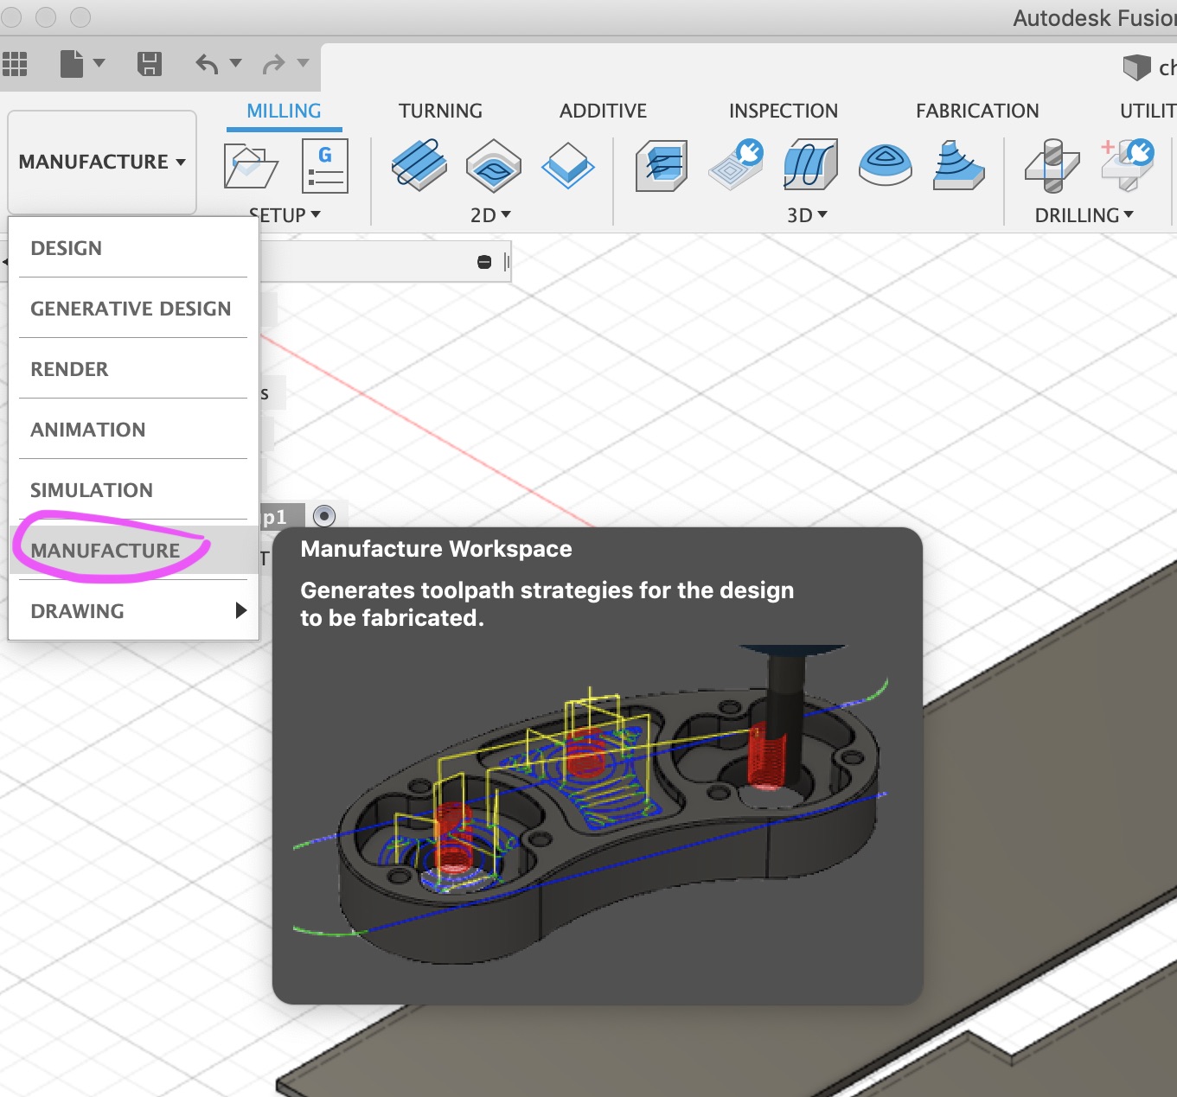Select 3D Adaptive Clearing tool
Viewport: 1177px width, 1097px height.
pos(662,165)
